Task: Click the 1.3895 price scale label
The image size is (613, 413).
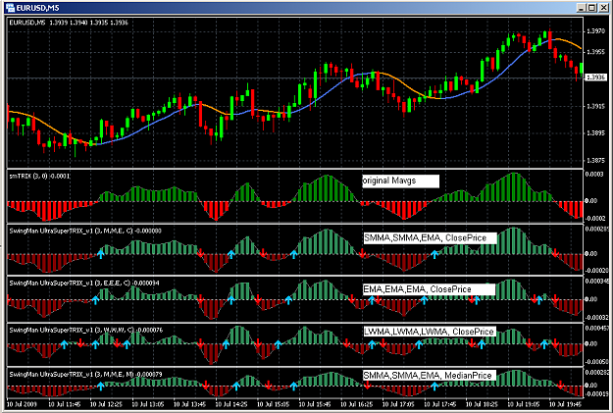Action: [x=596, y=133]
